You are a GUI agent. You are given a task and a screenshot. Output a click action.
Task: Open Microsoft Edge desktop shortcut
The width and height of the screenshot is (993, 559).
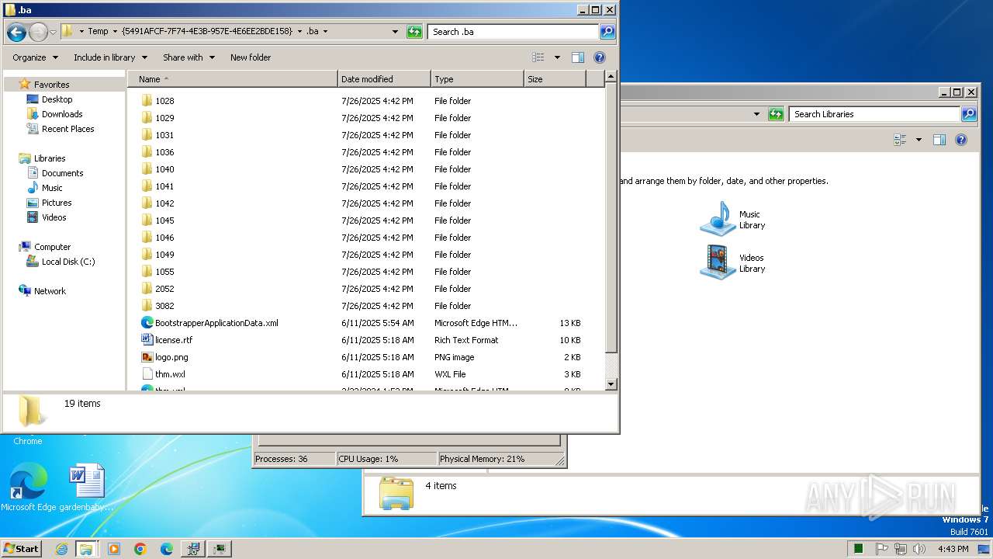(29, 488)
